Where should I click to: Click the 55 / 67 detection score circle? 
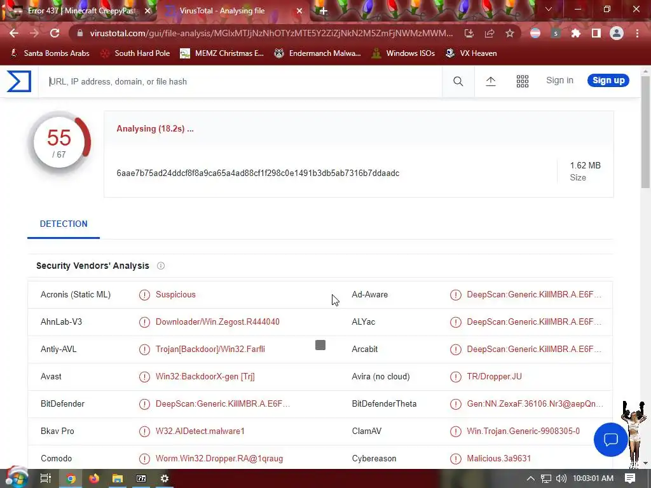(59, 142)
